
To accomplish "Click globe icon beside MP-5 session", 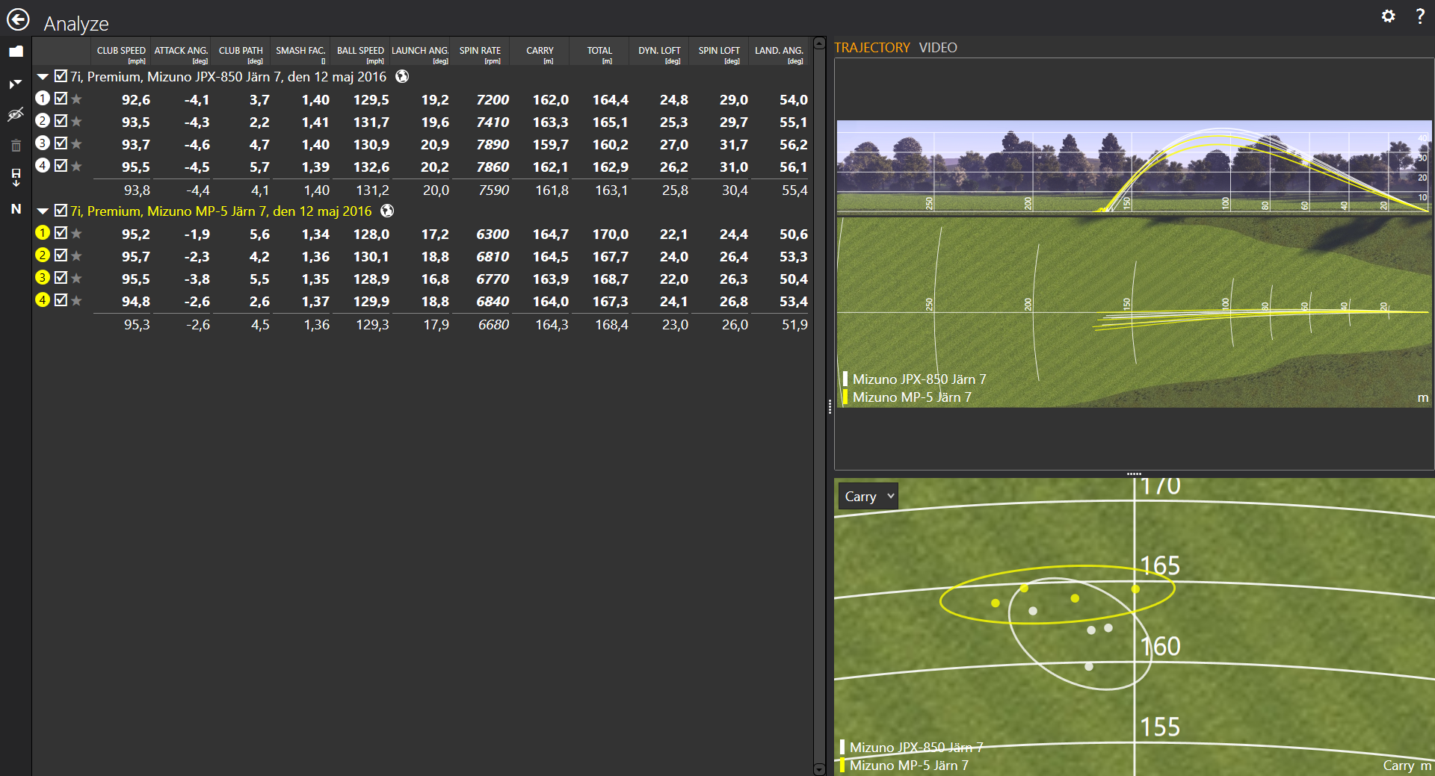I will pos(387,211).
